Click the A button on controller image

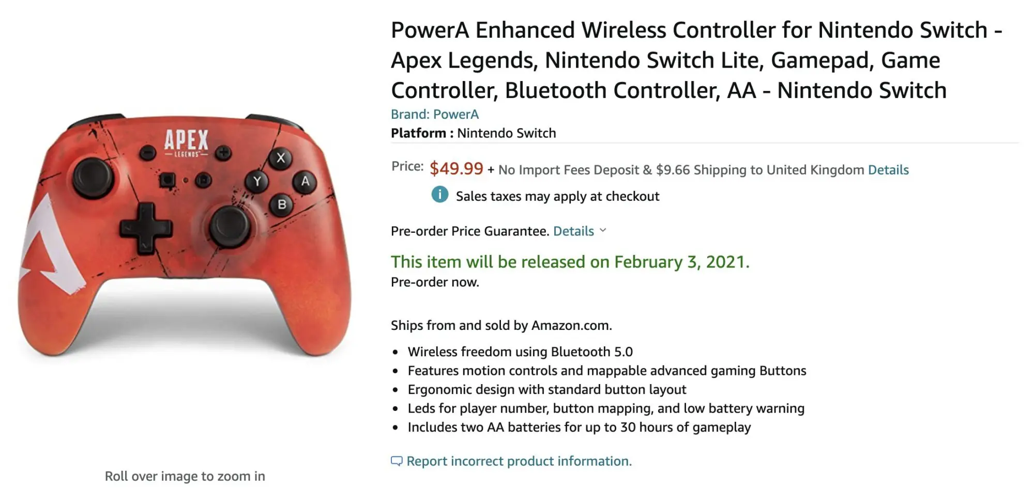305,181
